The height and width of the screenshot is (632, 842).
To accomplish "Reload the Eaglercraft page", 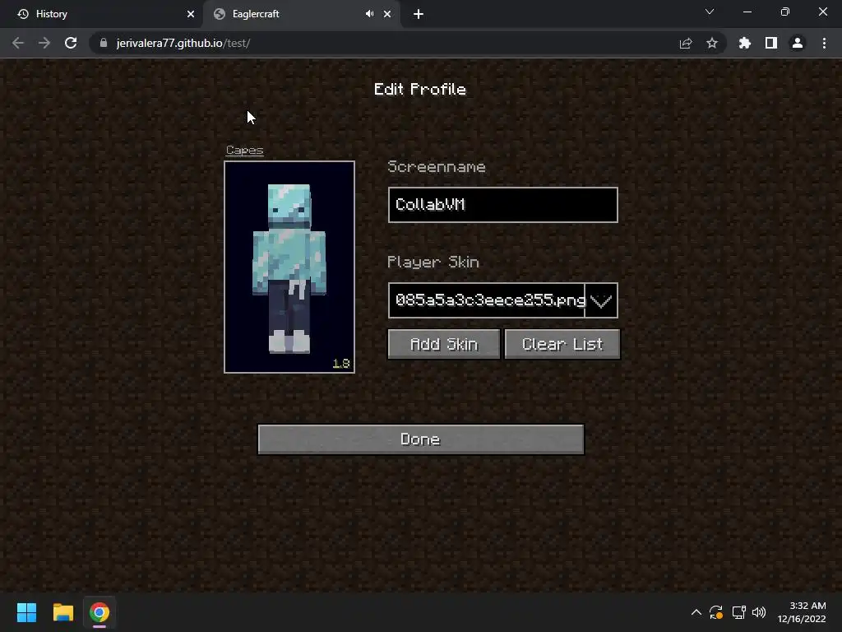I will (71, 43).
